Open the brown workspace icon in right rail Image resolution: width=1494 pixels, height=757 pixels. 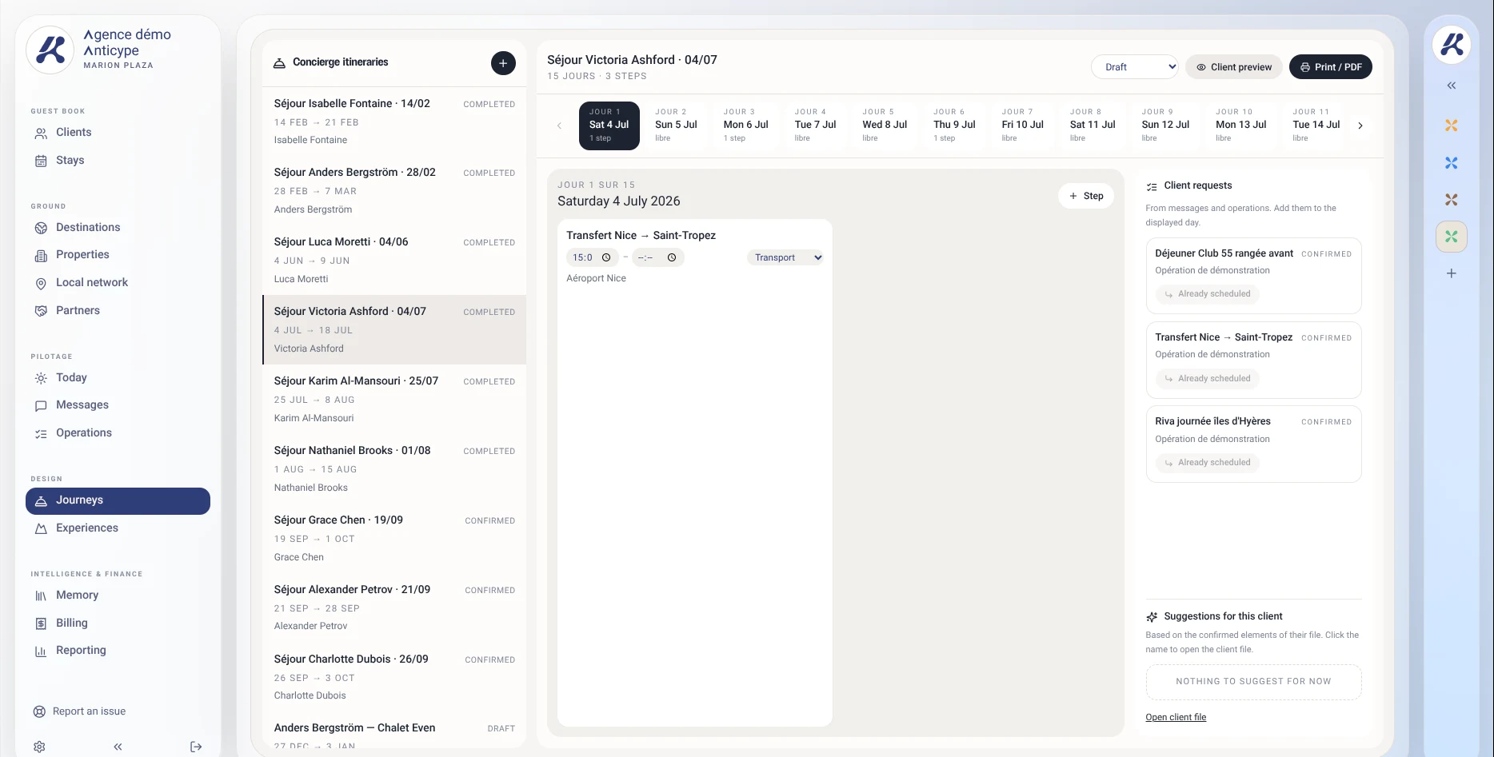(1452, 200)
